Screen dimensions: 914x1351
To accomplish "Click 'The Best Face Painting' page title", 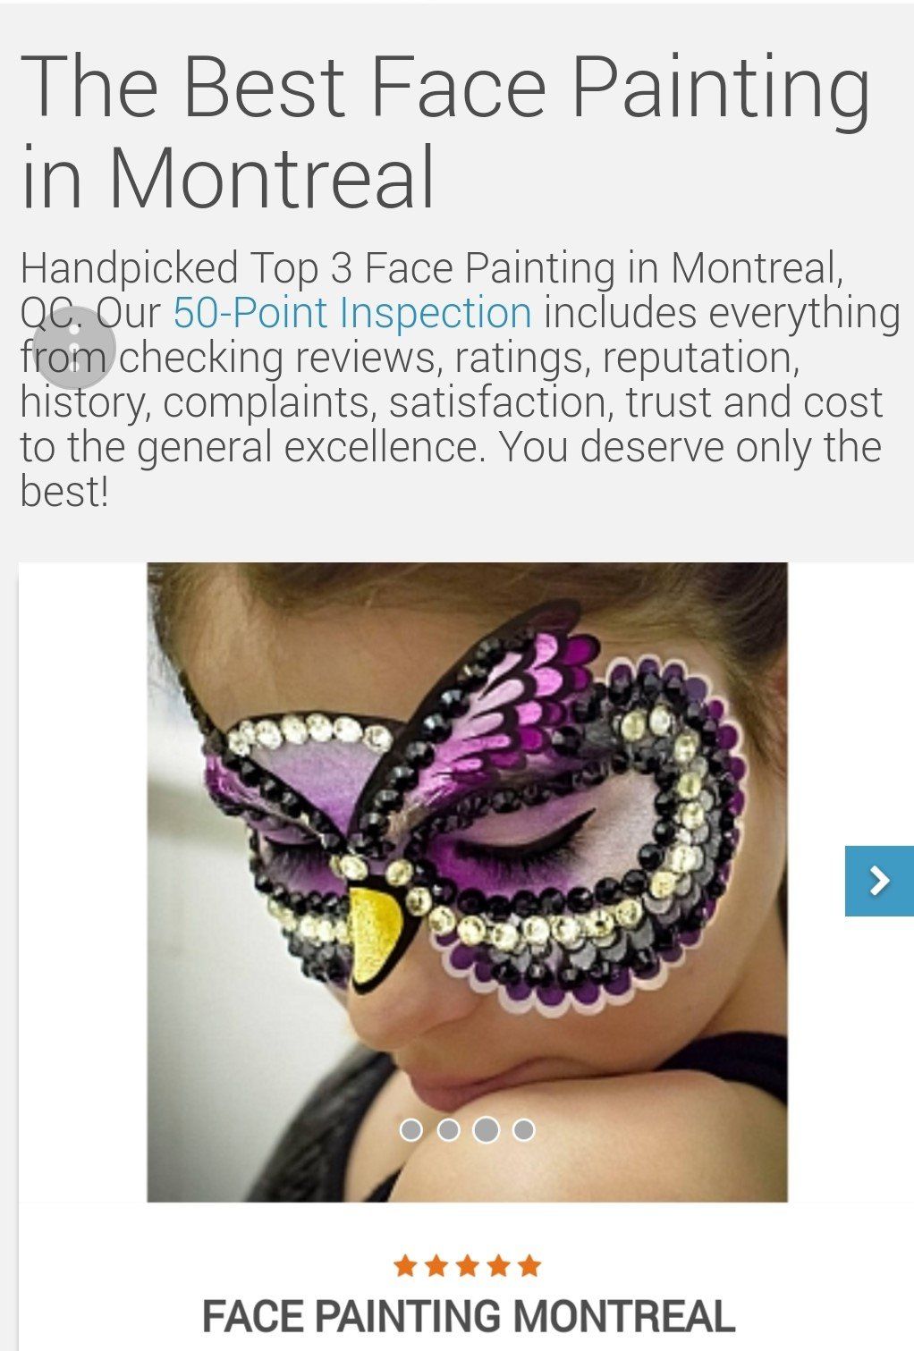I will tap(445, 87).
